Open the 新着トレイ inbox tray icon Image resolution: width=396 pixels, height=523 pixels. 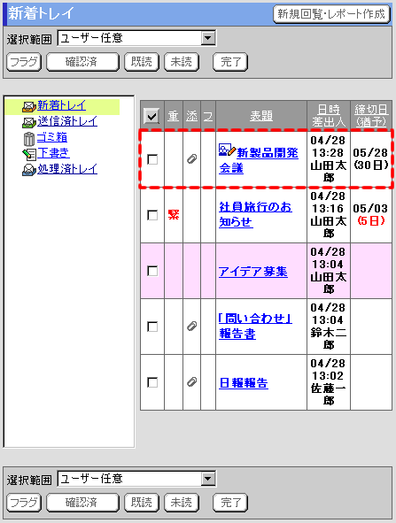(x=29, y=107)
